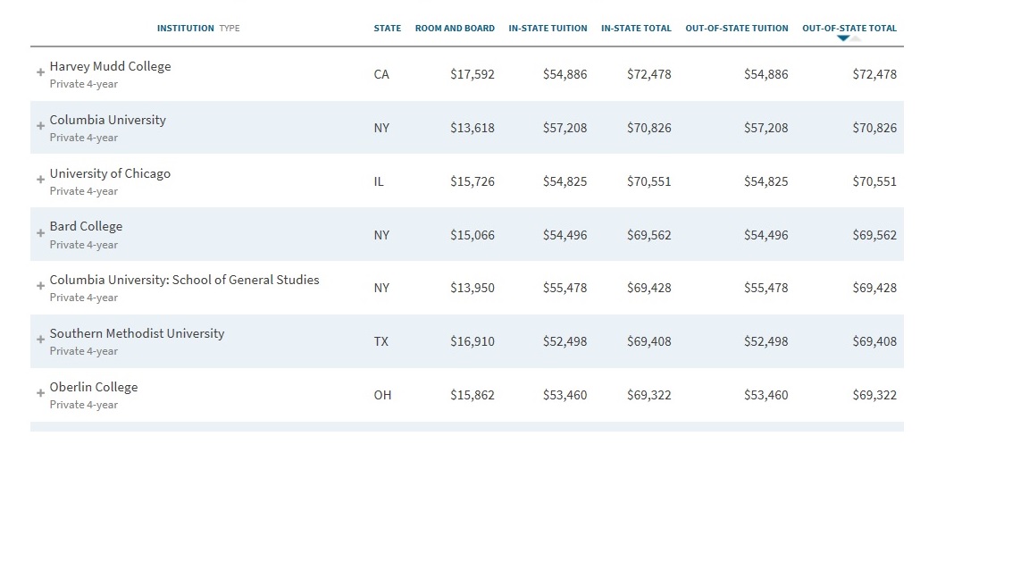Open University of Chicago institution name
Image resolution: width=1029 pixels, height=579 pixels.
110,173
